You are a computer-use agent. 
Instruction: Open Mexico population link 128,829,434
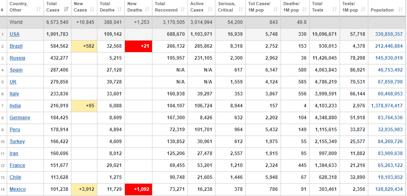coord(389,189)
